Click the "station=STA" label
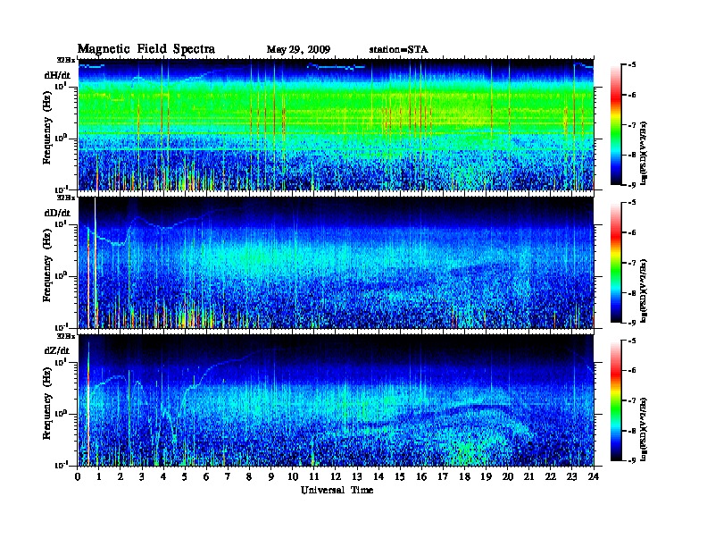The height and width of the screenshot is (547, 707). (399, 50)
